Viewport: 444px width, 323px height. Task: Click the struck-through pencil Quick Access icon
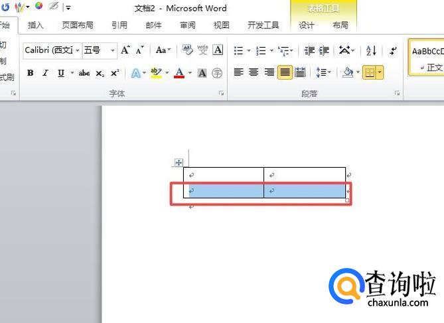tap(54, 6)
